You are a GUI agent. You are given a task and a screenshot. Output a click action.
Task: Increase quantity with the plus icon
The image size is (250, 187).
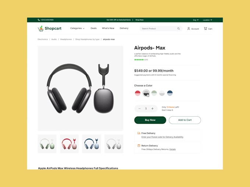153,109
